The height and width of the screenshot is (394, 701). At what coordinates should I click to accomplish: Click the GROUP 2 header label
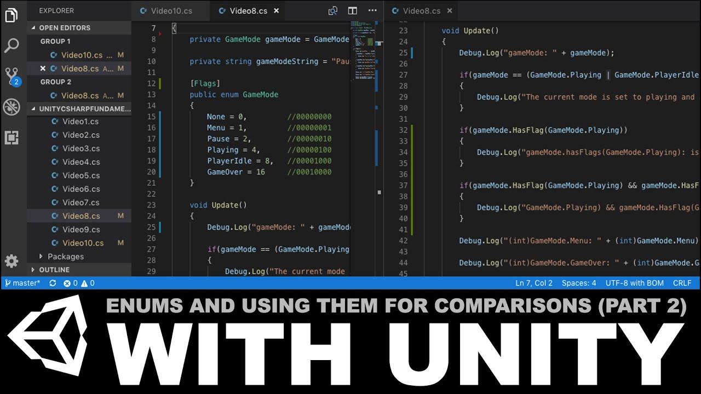coord(56,82)
